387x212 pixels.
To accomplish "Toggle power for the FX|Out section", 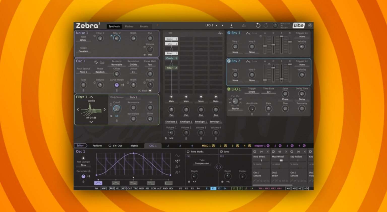I will [x=110, y=146].
